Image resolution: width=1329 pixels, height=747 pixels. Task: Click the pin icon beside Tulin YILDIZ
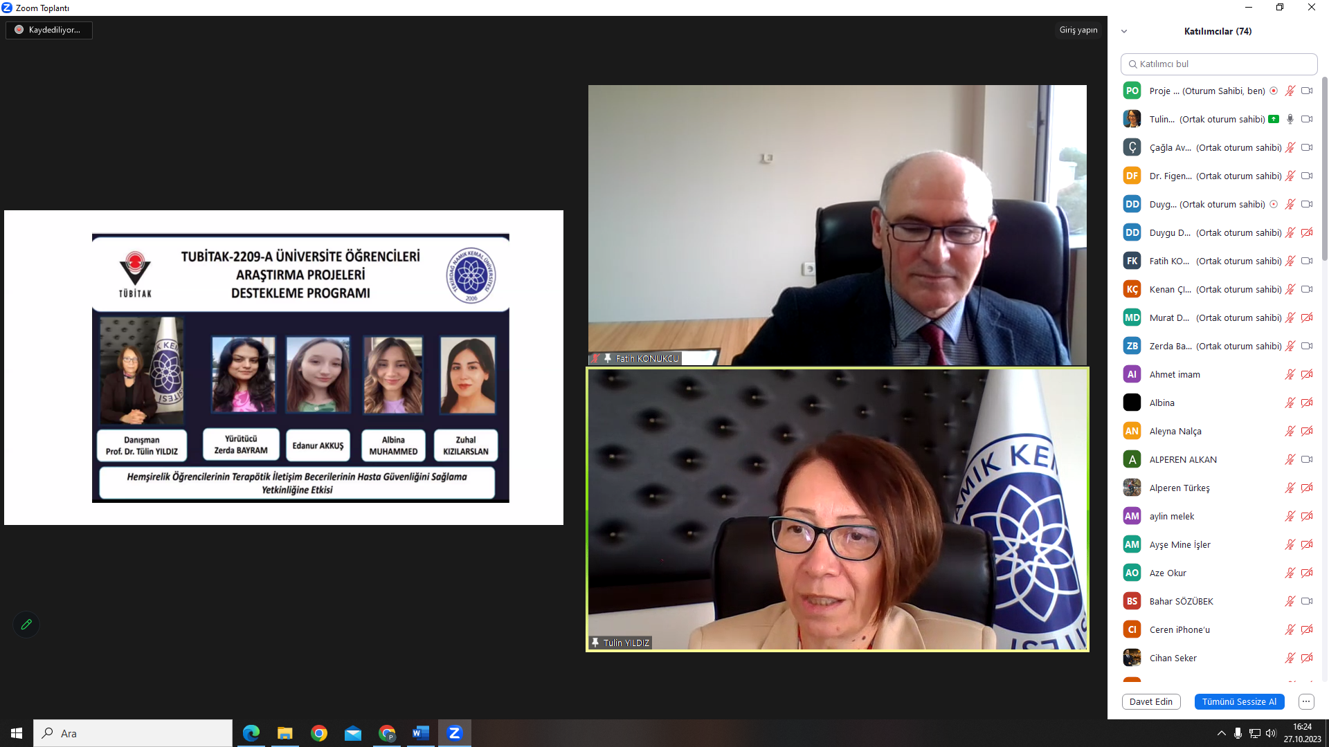(x=595, y=643)
